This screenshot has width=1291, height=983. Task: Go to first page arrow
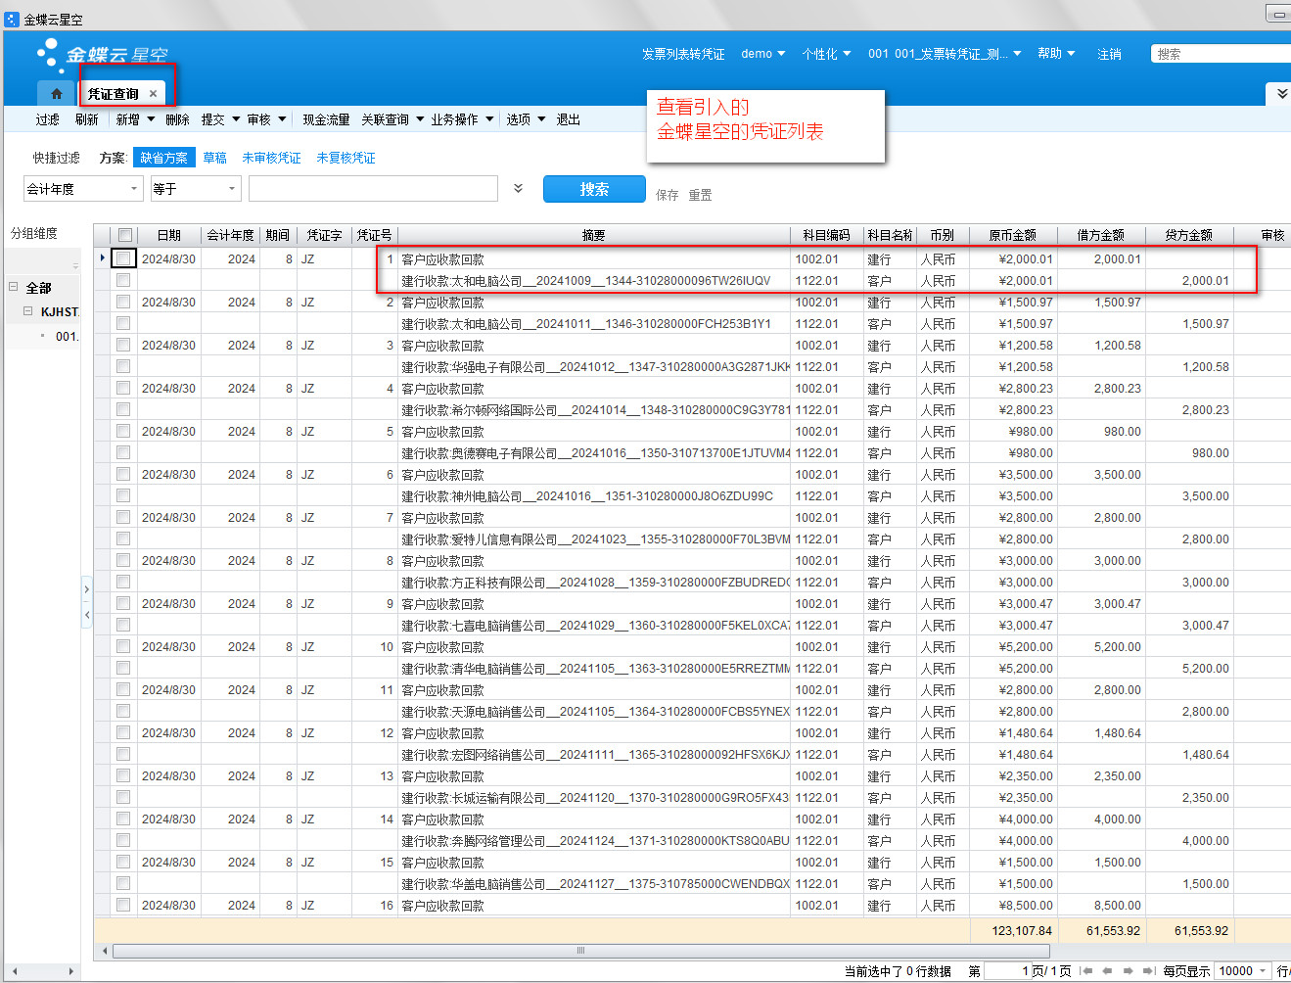[1086, 971]
